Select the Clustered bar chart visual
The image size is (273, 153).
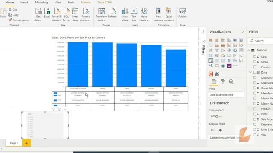click(223, 40)
